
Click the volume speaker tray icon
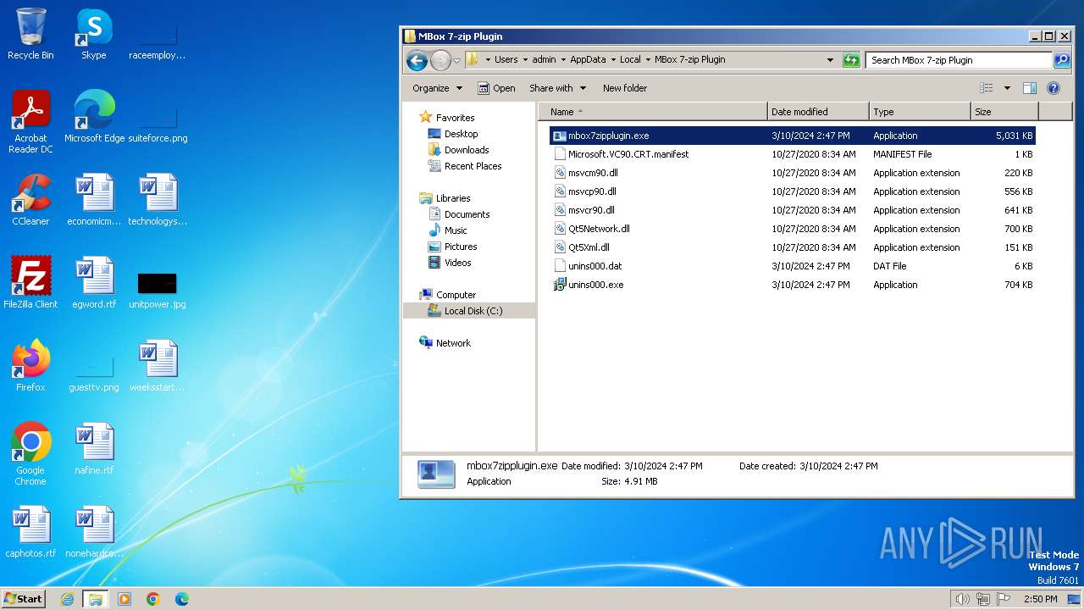pos(962,599)
